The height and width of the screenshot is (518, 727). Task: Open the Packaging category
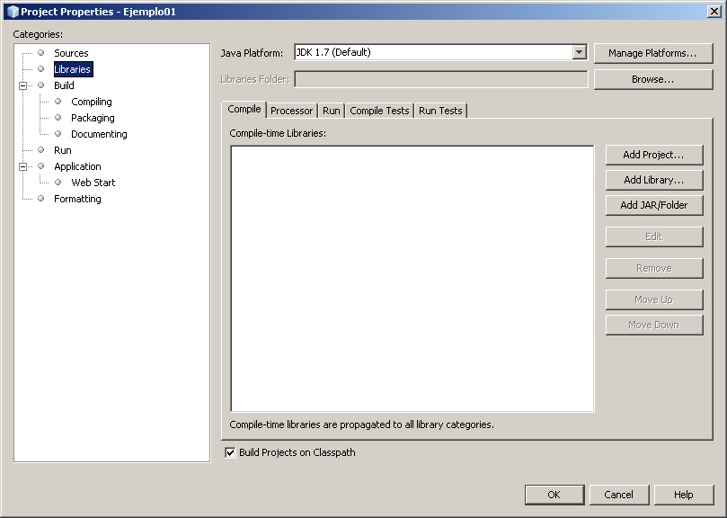click(x=93, y=118)
